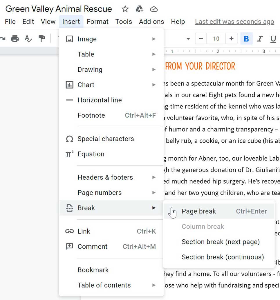Select Section break (next page)
The height and width of the screenshot is (300, 280).
[219, 242]
